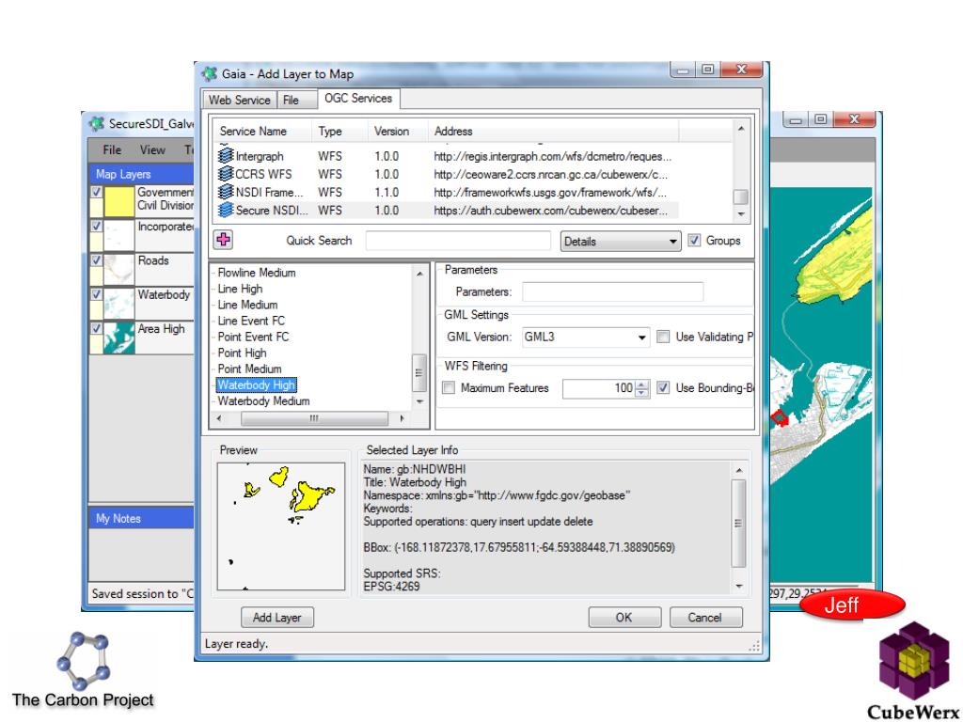Click the layer list horizontal scroll-left arrow

[219, 418]
